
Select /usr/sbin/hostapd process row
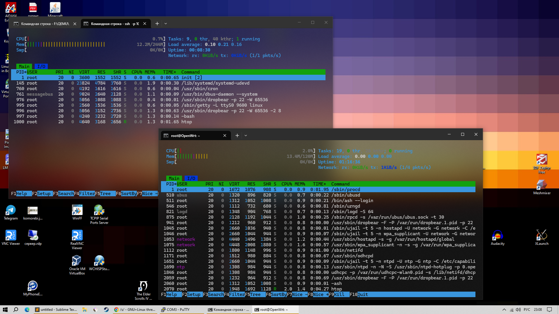click(318, 239)
